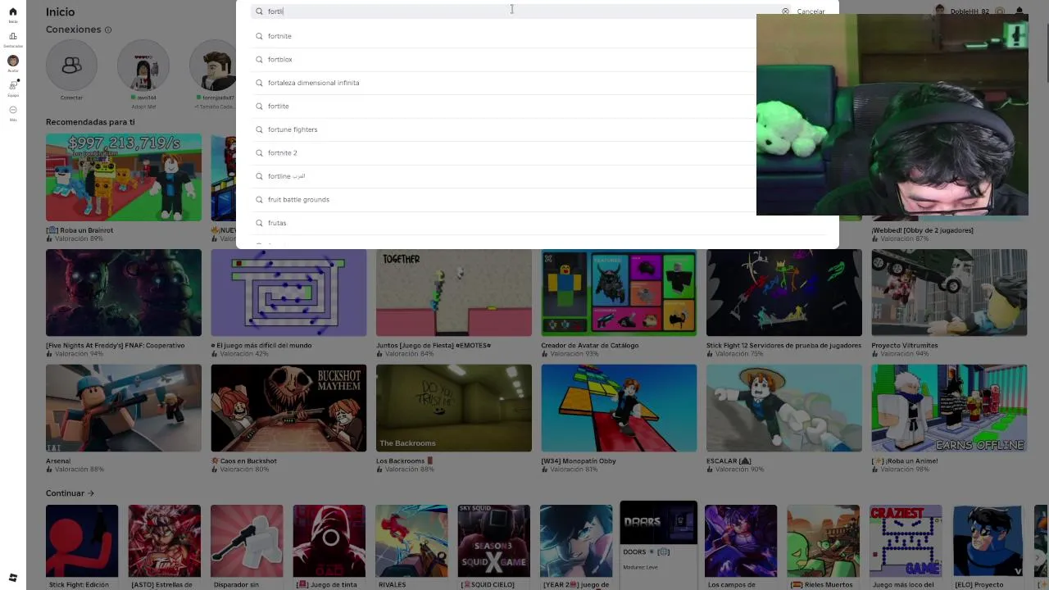Open Rieles Muertos thumbnail in Continuar
The image size is (1049, 590).
click(x=824, y=541)
